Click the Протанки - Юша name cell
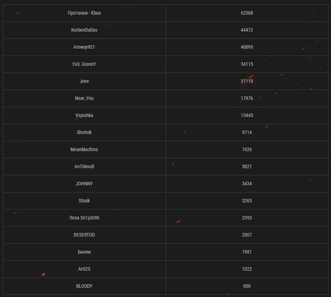The image size is (331, 297). pos(84,13)
